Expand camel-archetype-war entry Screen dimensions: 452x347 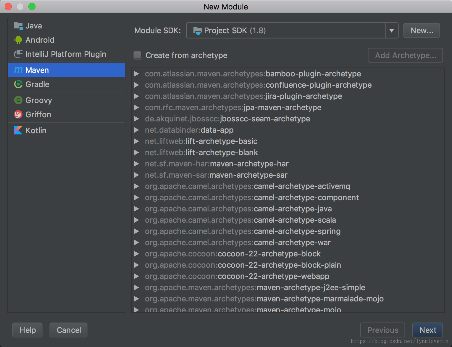(137, 242)
